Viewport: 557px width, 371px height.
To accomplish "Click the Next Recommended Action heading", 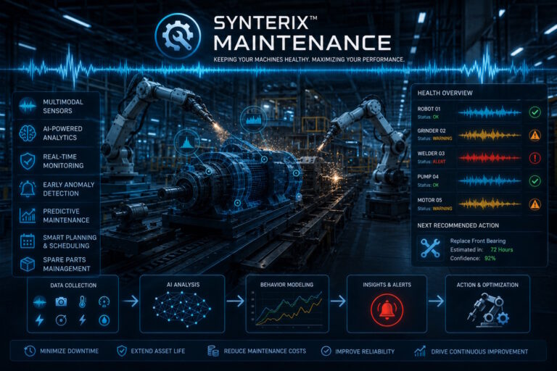I will click(x=458, y=225).
